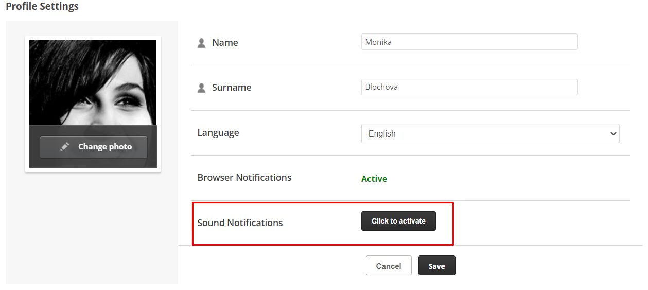Click the person icon beside Surname
This screenshot has width=648, height=290.
pos(201,88)
